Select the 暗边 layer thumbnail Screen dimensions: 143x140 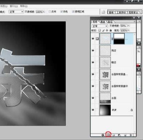[105, 62]
